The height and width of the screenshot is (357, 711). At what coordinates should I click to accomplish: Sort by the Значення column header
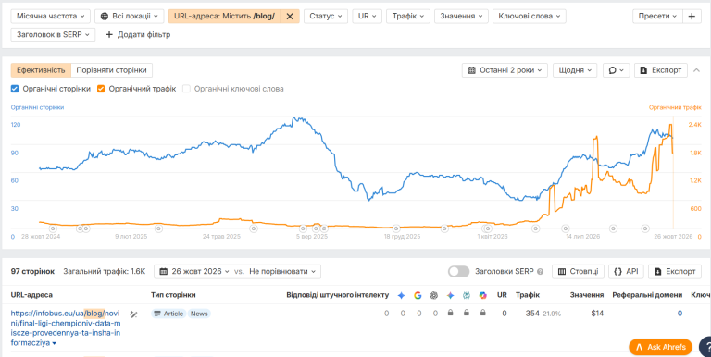point(587,295)
